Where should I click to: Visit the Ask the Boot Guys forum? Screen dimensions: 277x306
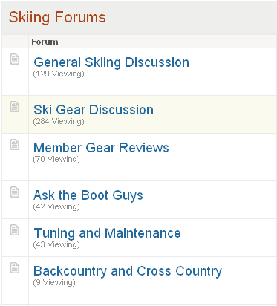click(x=88, y=195)
